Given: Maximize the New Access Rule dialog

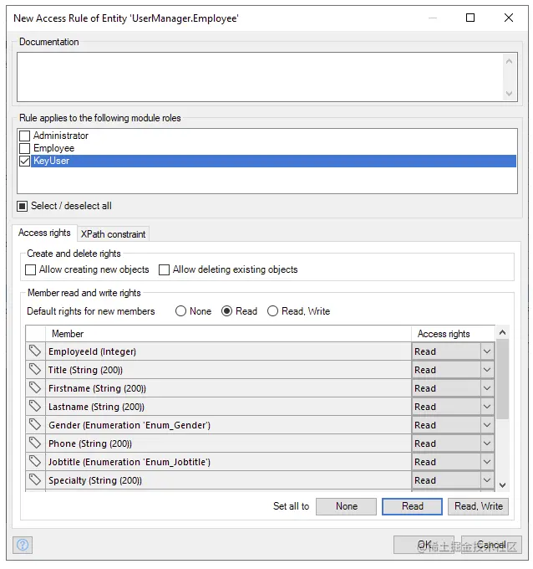Looking at the screenshot, I should pyautogui.click(x=470, y=18).
